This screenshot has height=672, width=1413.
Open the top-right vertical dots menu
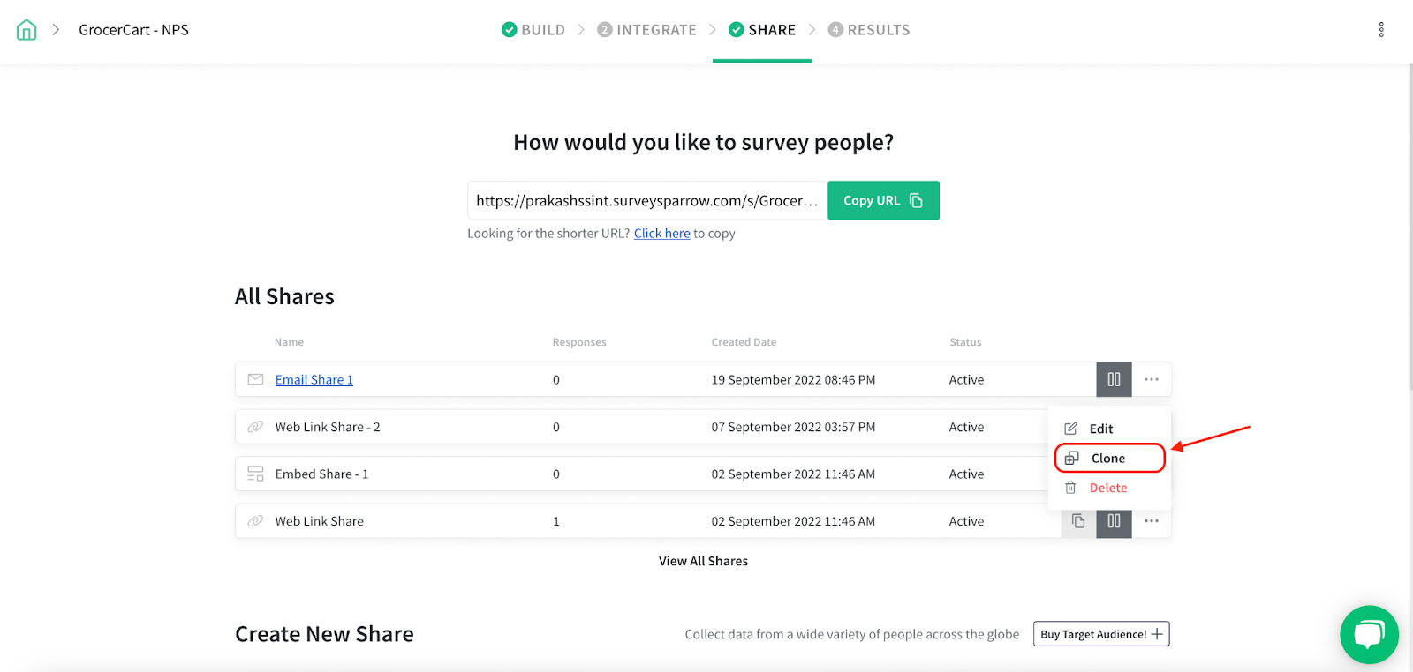pos(1381,30)
